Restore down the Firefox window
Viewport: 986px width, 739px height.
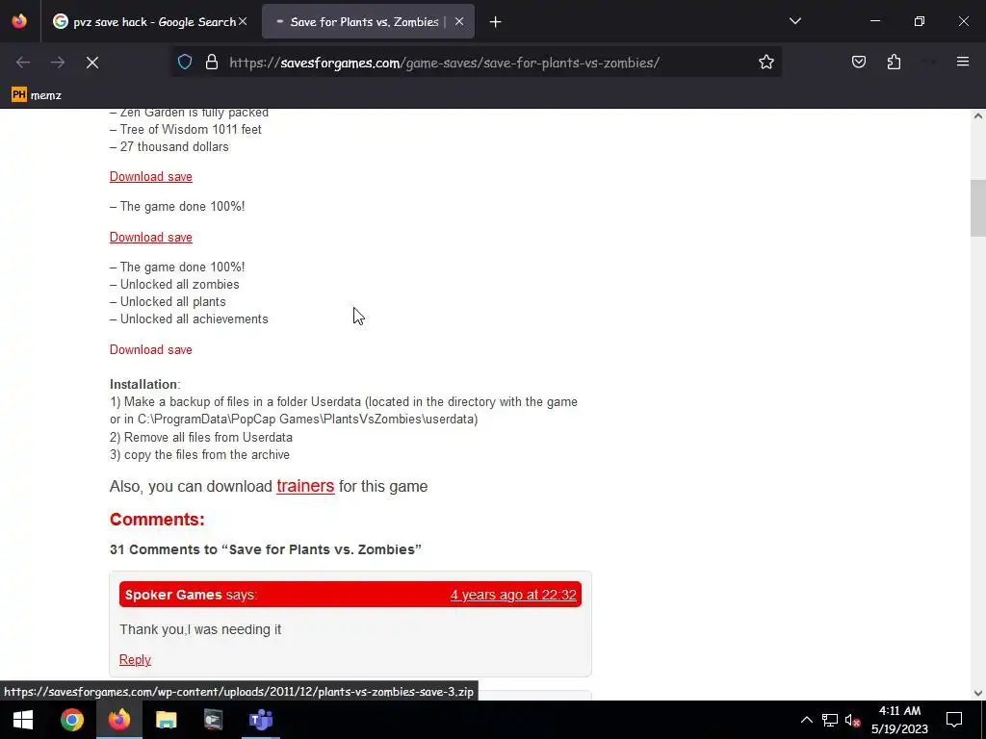(x=920, y=21)
